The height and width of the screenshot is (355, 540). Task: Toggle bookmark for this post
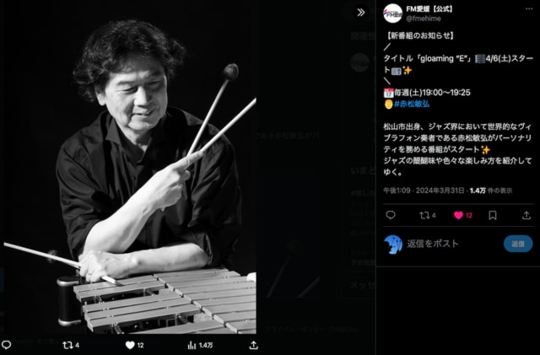(493, 215)
